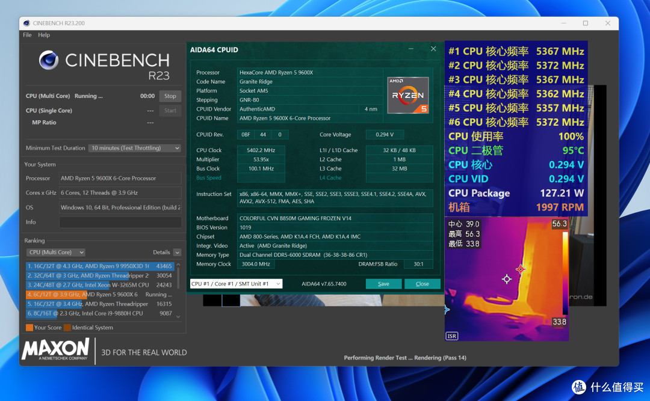Image resolution: width=650 pixels, height=401 pixels.
Task: Click the orange Your Score legend swatch
Action: point(29,328)
